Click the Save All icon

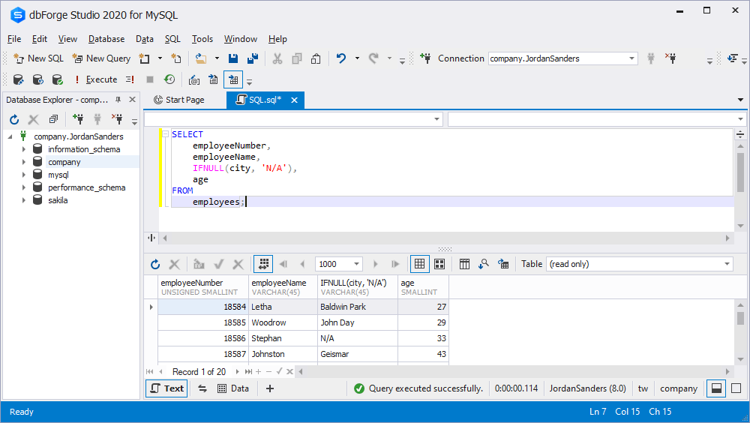pos(253,58)
